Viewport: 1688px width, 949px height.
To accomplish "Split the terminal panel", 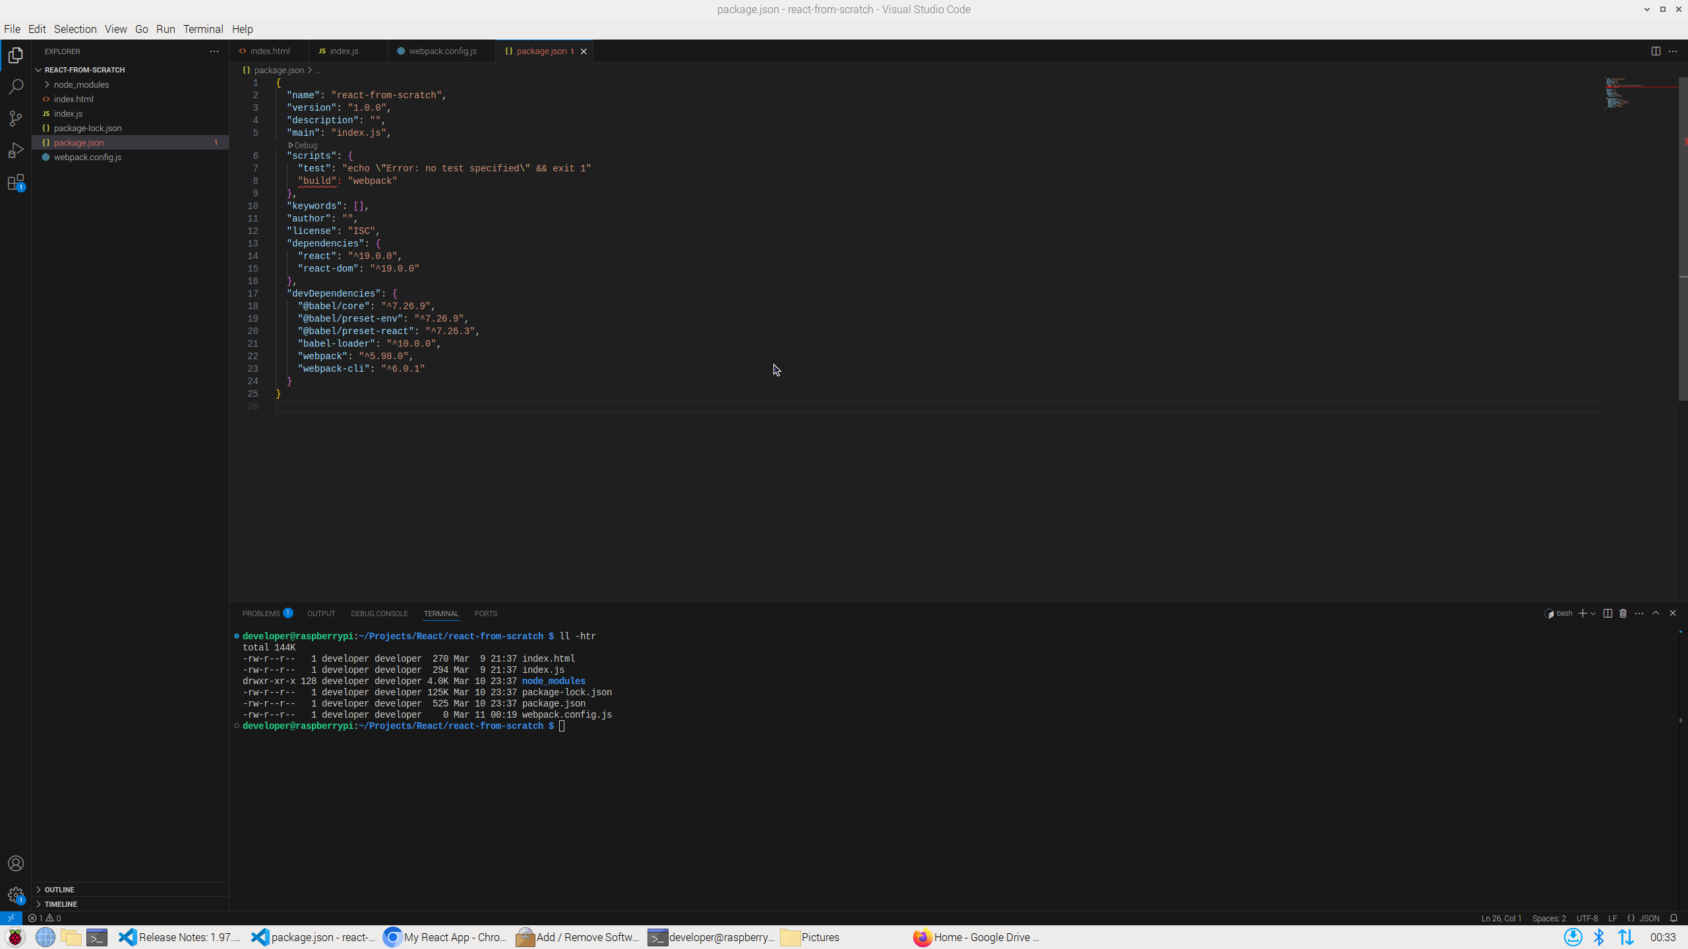I will (x=1608, y=614).
